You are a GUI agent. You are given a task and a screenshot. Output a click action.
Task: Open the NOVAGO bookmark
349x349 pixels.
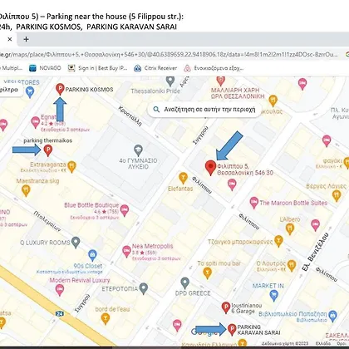[45, 68]
